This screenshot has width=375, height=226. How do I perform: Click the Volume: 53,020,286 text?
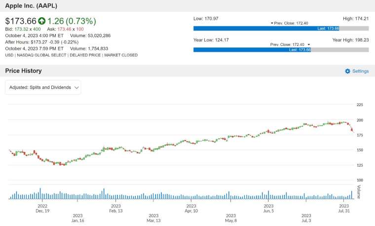coord(90,36)
